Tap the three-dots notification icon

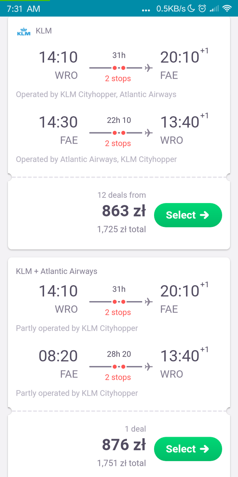pos(146,10)
